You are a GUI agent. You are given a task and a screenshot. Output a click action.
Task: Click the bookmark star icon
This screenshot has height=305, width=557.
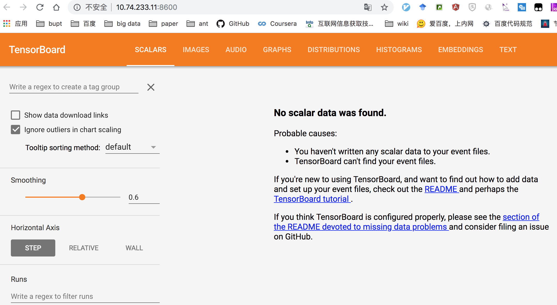(x=384, y=7)
